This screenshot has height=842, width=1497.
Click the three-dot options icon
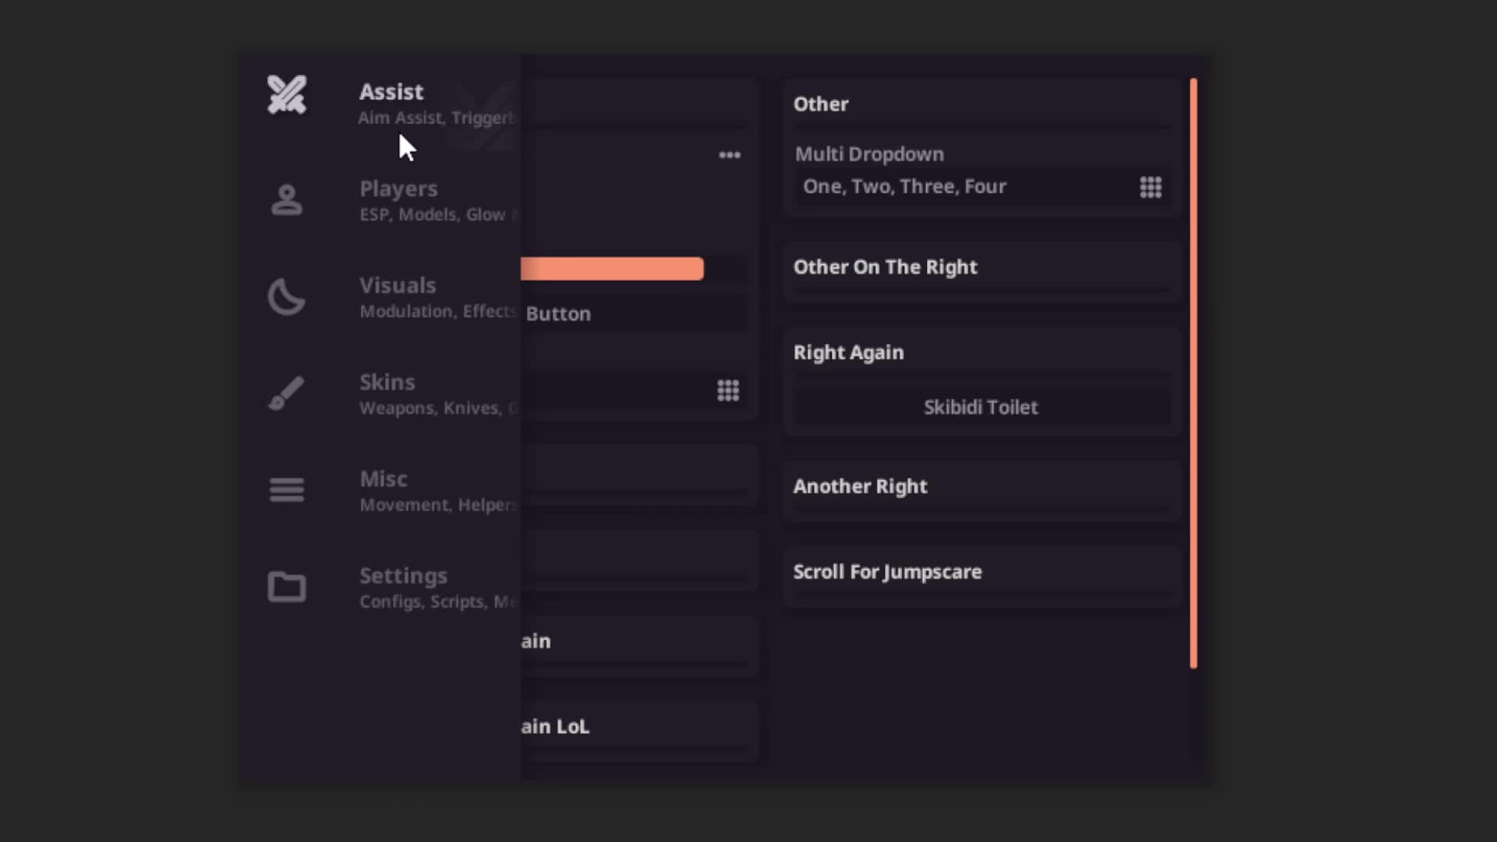click(x=728, y=154)
